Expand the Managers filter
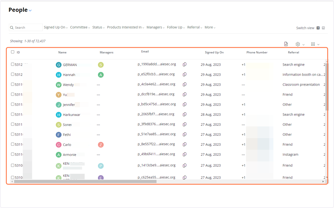Viewport: 334px width, 208px height. pyautogui.click(x=156, y=27)
